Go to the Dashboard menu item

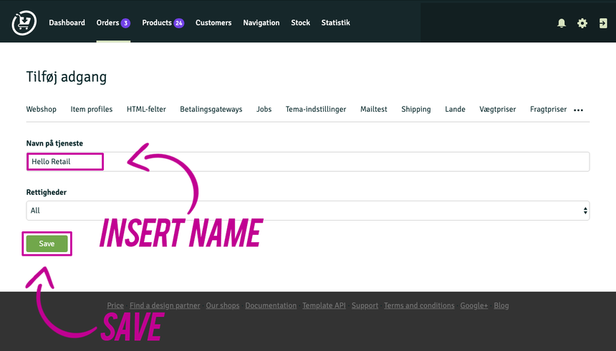[x=67, y=23]
